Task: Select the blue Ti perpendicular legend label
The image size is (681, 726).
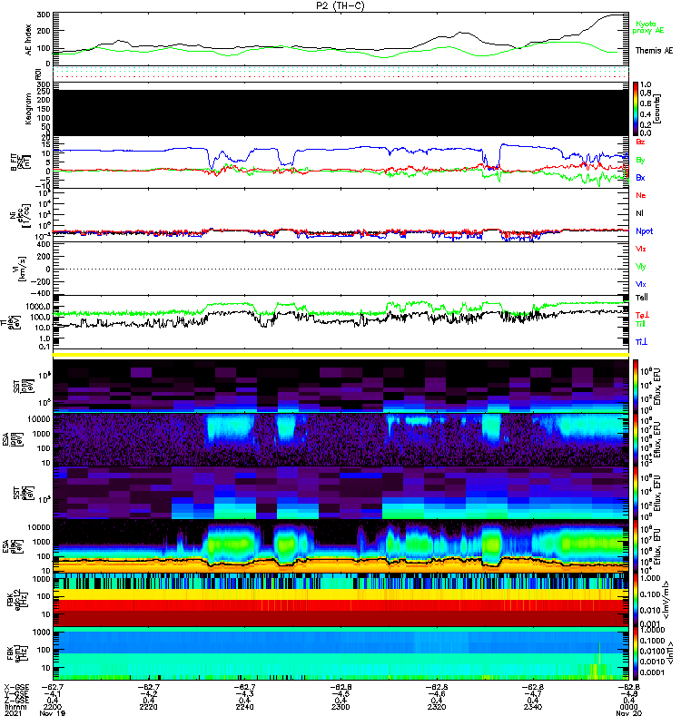Action: (x=641, y=342)
